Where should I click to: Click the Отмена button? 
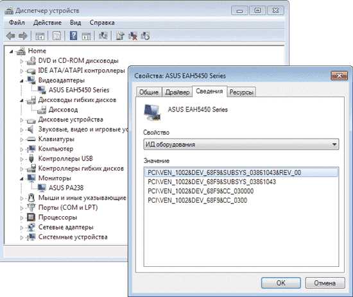coord(325,283)
